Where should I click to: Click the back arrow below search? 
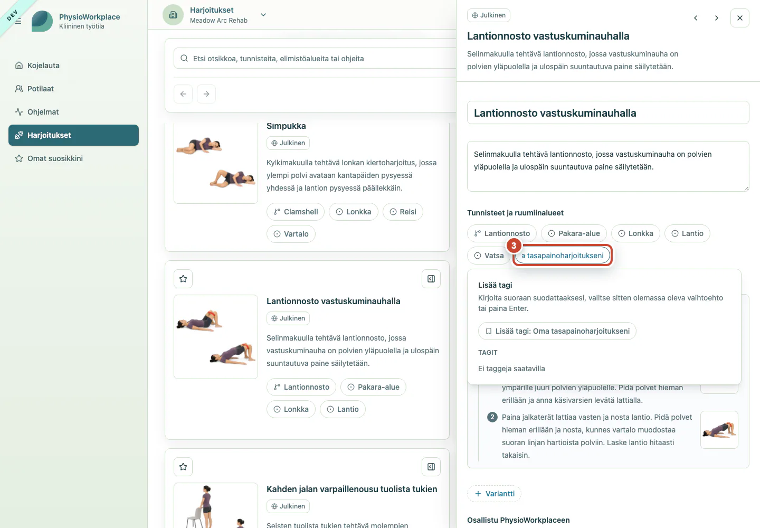coord(183,94)
